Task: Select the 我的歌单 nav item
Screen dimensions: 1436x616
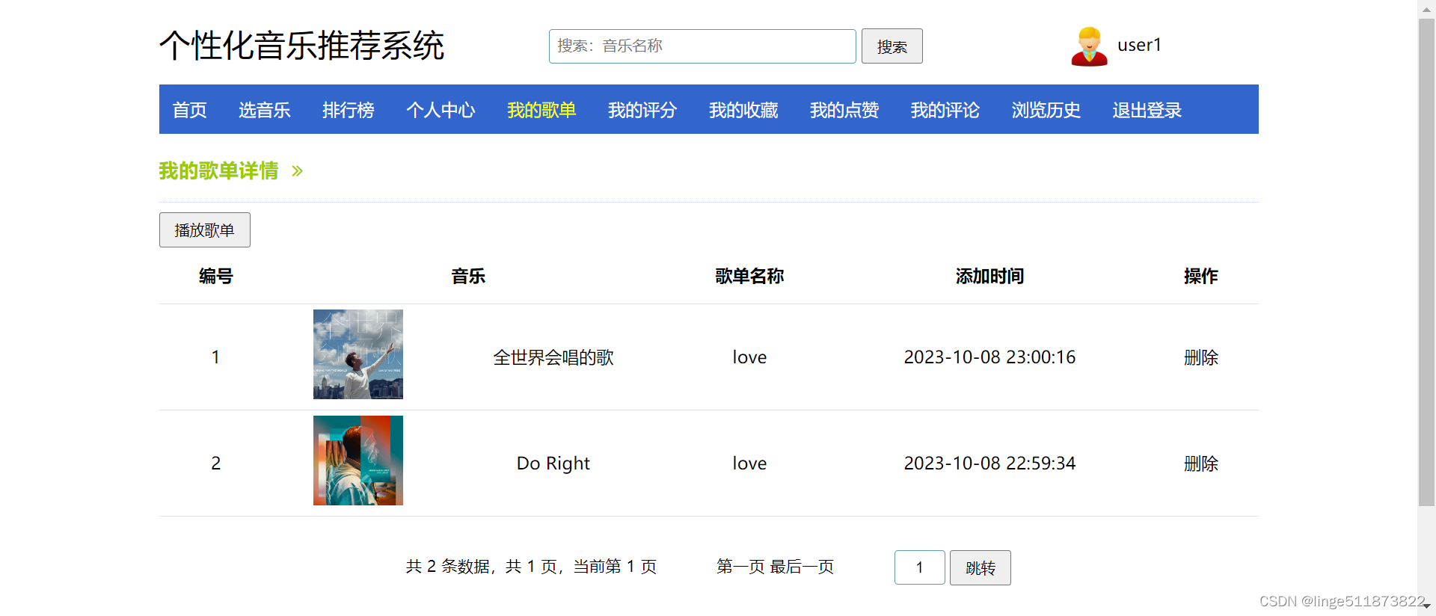Action: pos(541,110)
